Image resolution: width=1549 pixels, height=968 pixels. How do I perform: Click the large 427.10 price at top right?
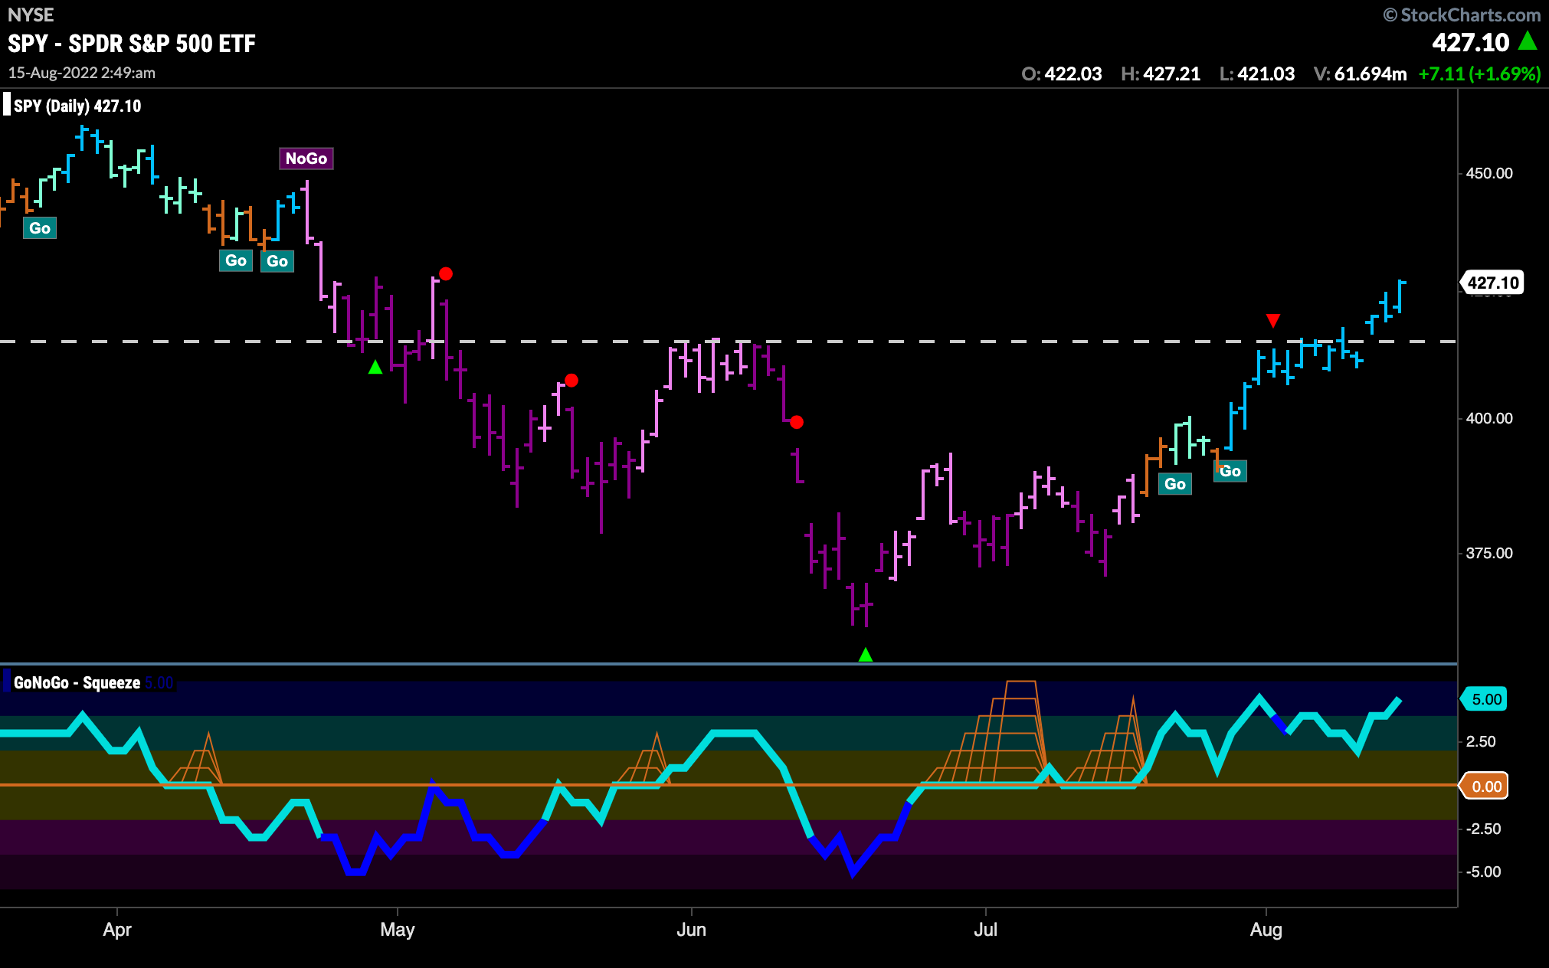pos(1471,43)
